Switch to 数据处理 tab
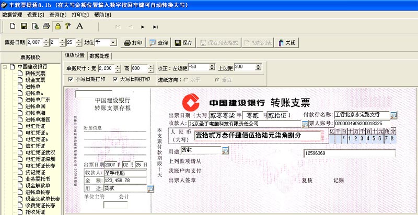This screenshot has width=418, height=215. (x=99, y=56)
